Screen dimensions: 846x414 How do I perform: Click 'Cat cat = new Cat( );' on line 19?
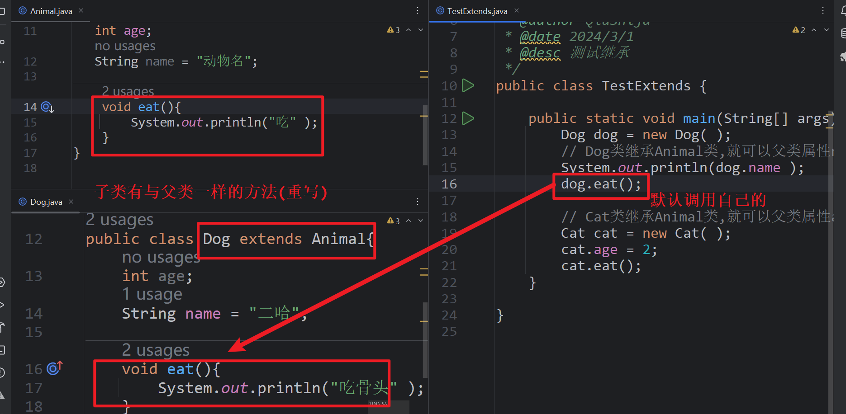[x=646, y=233]
